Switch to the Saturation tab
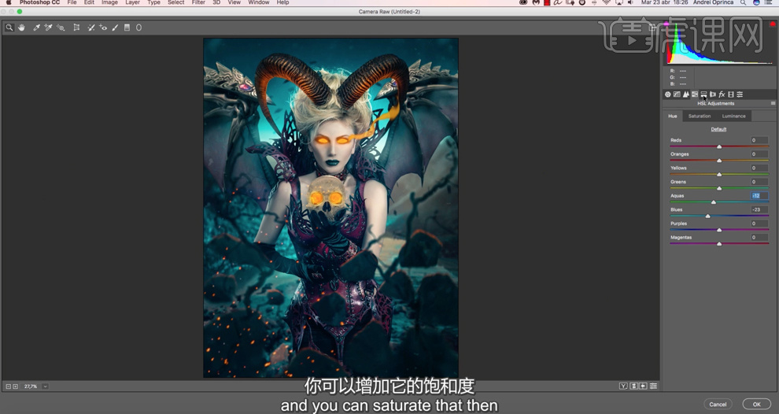This screenshot has height=414, width=779. (700, 116)
